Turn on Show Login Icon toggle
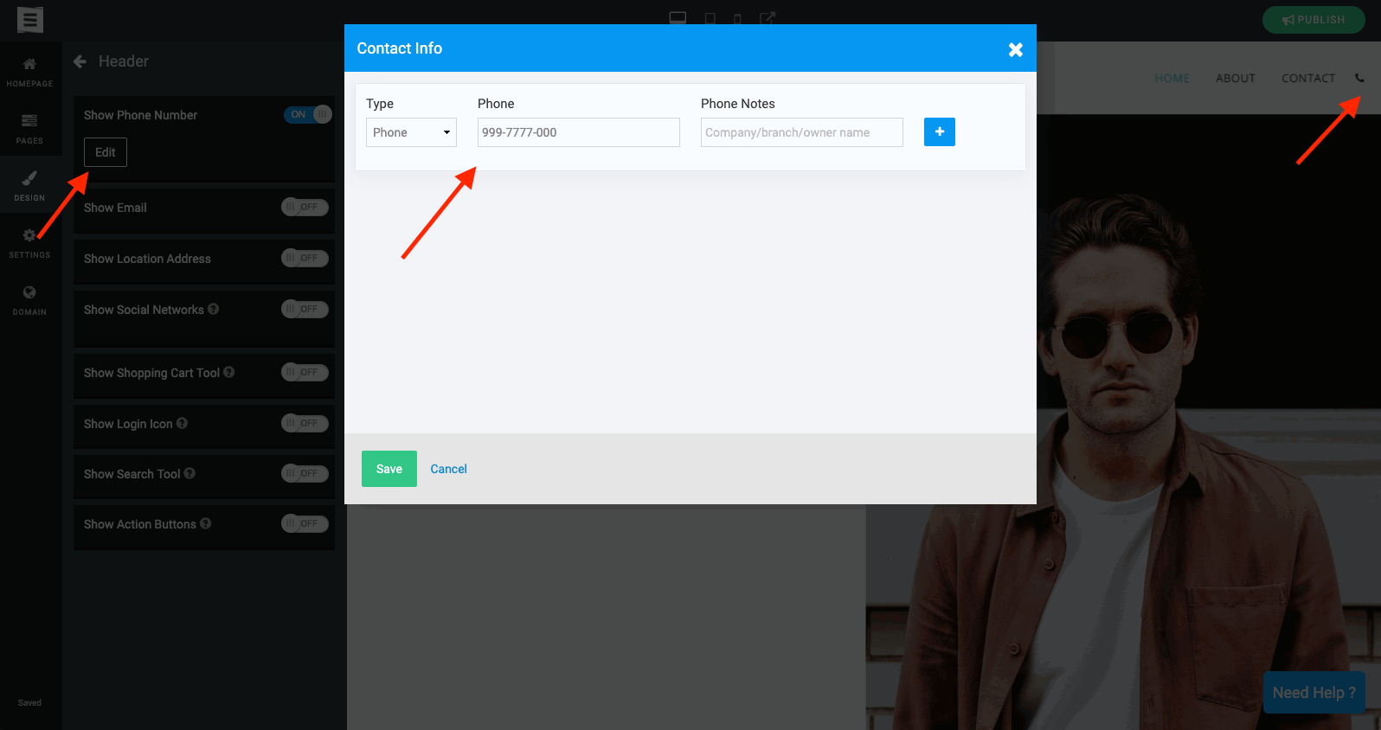The height and width of the screenshot is (730, 1381). pyautogui.click(x=305, y=423)
